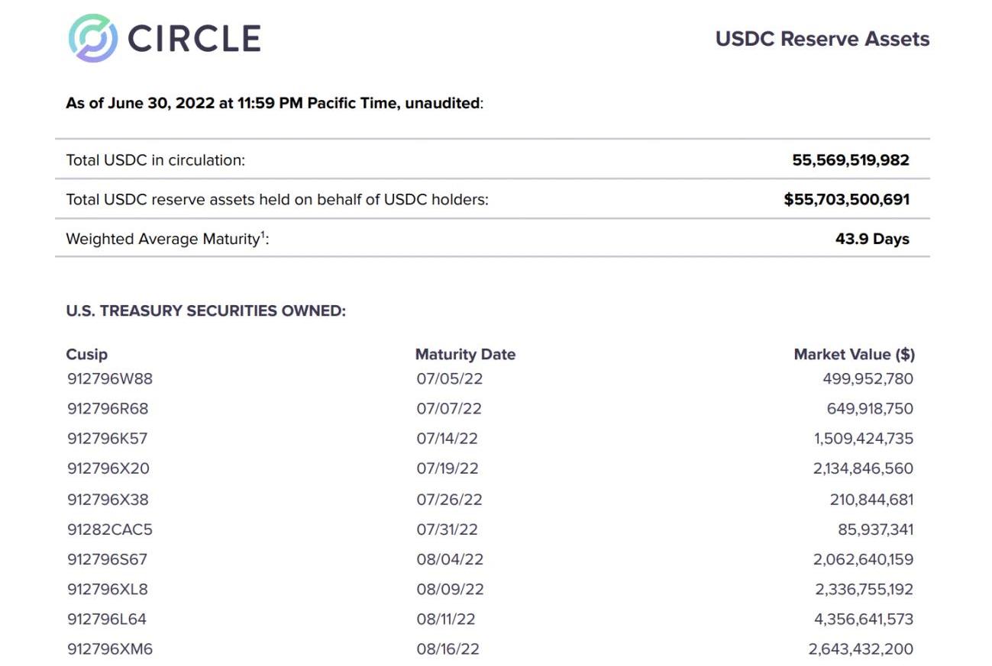
Task: Click the Cusip column header
Action: point(87,354)
